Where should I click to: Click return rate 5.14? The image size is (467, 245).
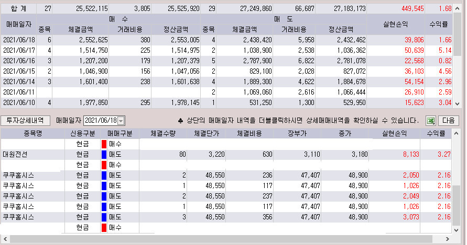point(445,50)
